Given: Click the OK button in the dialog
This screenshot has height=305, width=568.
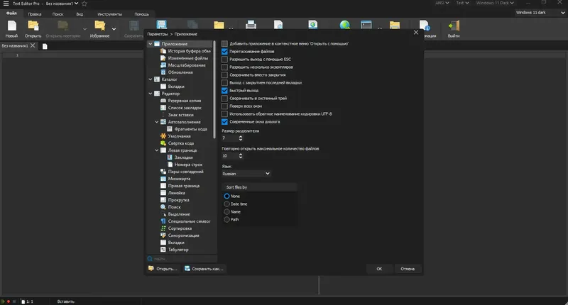Looking at the screenshot, I should click(379, 269).
